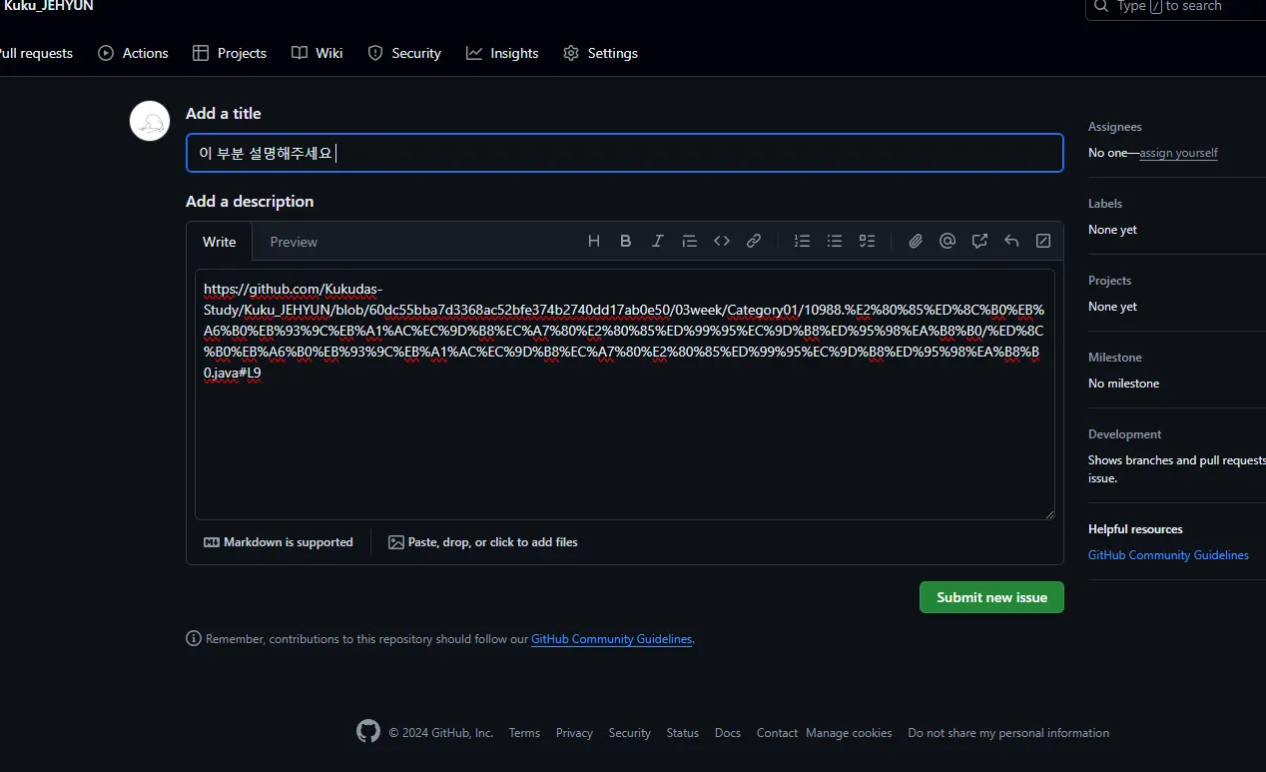Click the Kuku_JEHYUN repository name
Image resolution: width=1266 pixels, height=772 pixels.
[x=47, y=6]
